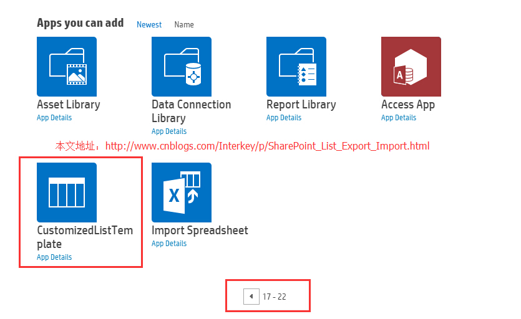Click the Report Library title
This screenshot has height=319, width=521.
coord(301,105)
